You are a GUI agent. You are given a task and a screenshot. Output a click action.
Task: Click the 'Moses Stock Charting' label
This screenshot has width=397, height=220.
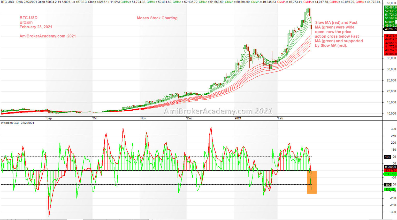tap(157, 18)
